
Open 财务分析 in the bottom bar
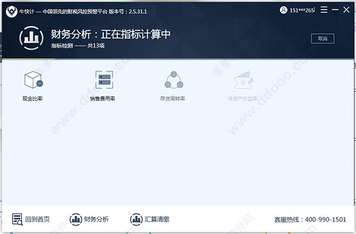96,219
